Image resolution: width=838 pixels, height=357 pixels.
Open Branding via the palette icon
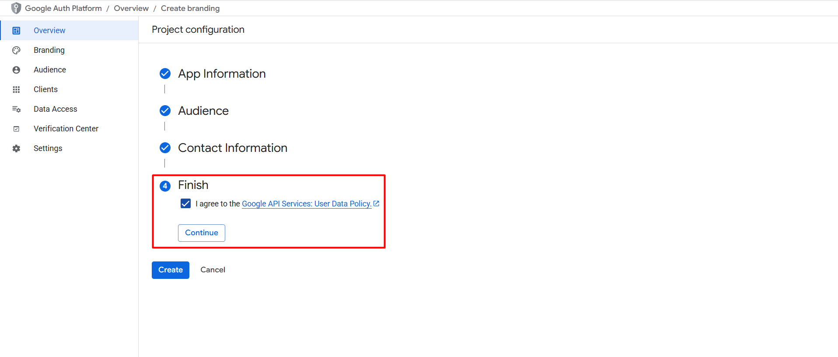pyautogui.click(x=16, y=50)
